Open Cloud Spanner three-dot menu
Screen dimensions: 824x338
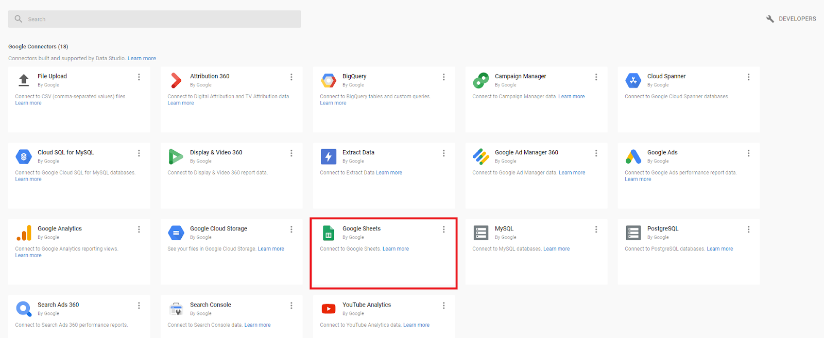[x=748, y=77]
